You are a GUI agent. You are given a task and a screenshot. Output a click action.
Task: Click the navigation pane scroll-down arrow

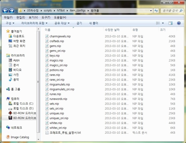coord(38,139)
